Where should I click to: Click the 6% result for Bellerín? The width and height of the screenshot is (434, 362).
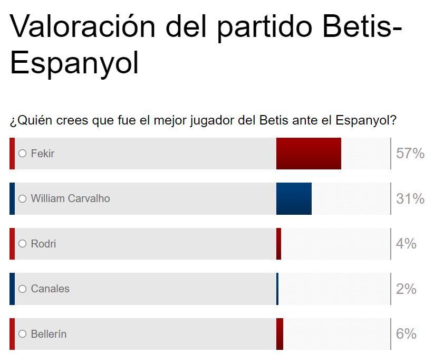pyautogui.click(x=406, y=334)
